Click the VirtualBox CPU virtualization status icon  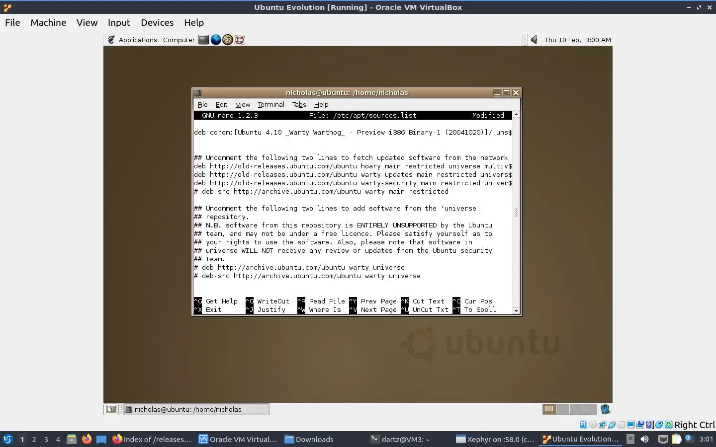[x=649, y=425]
